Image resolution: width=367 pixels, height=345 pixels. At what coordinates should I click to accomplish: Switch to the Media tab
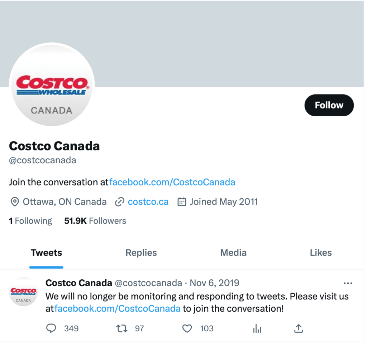pos(233,253)
